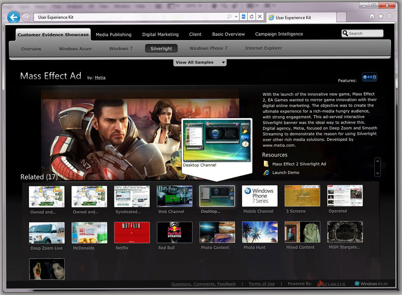Click the Launch Demo link

(x=286, y=172)
